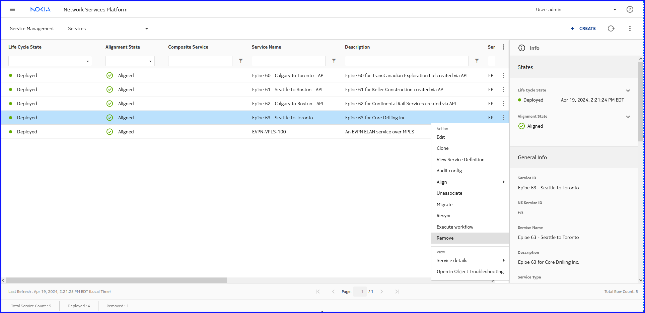Go to the next page arrow
645x313 pixels.
[x=381, y=292]
